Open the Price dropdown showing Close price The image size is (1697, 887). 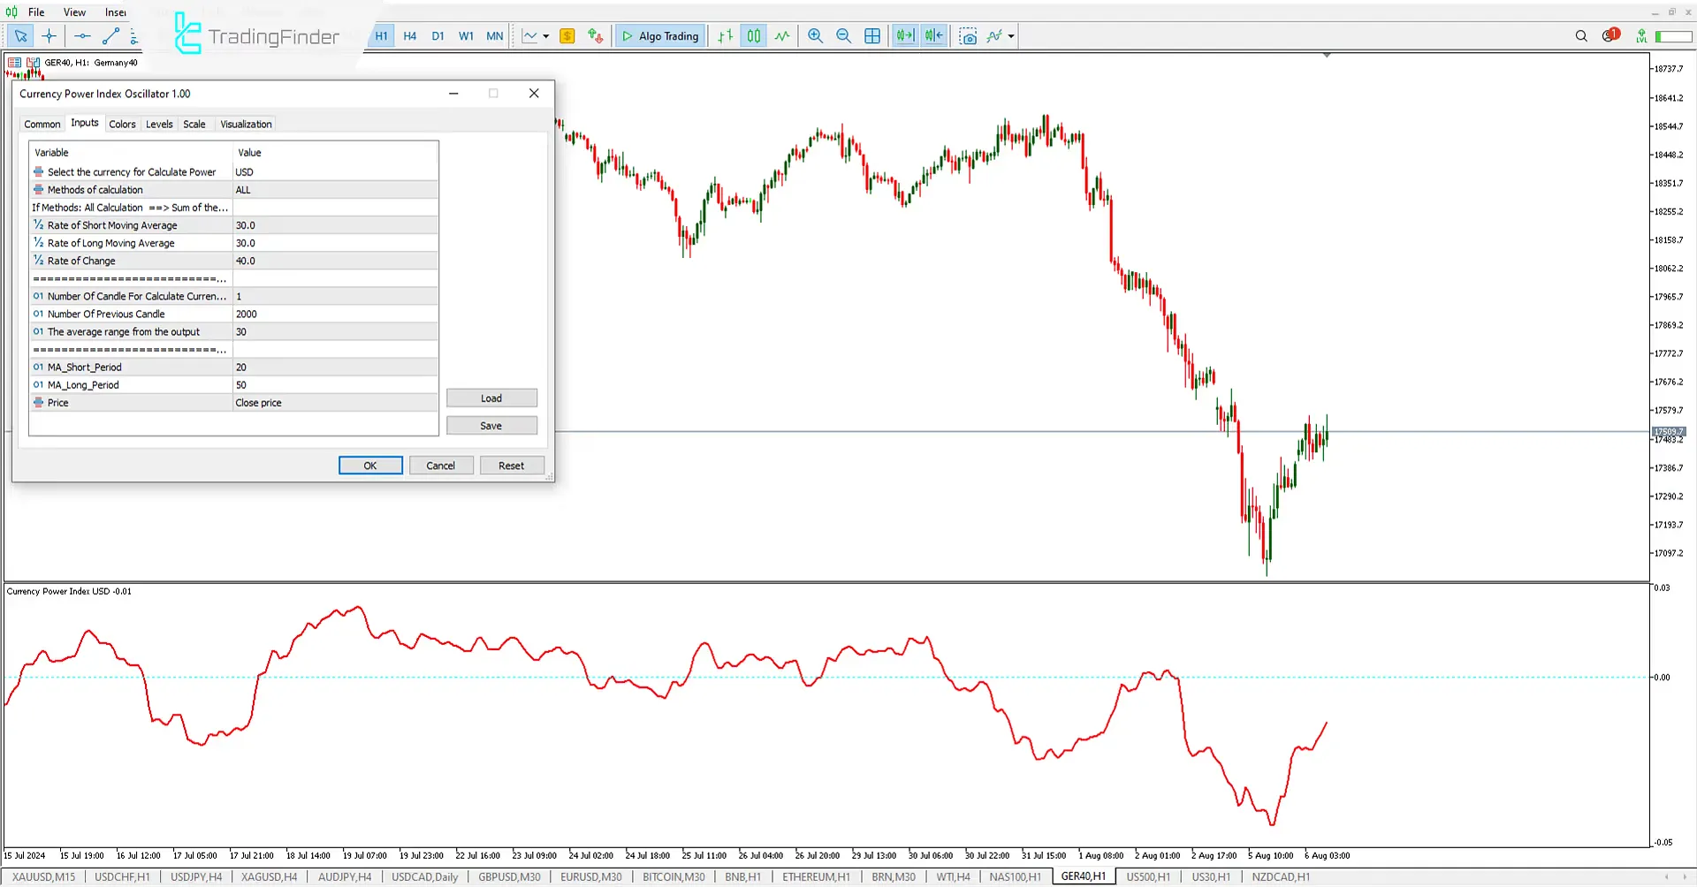[x=334, y=403]
